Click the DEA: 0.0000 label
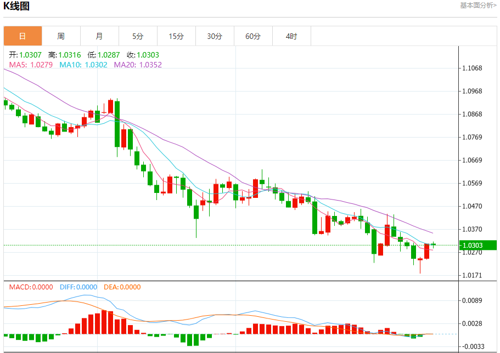This screenshot has width=500, height=353. (x=122, y=287)
